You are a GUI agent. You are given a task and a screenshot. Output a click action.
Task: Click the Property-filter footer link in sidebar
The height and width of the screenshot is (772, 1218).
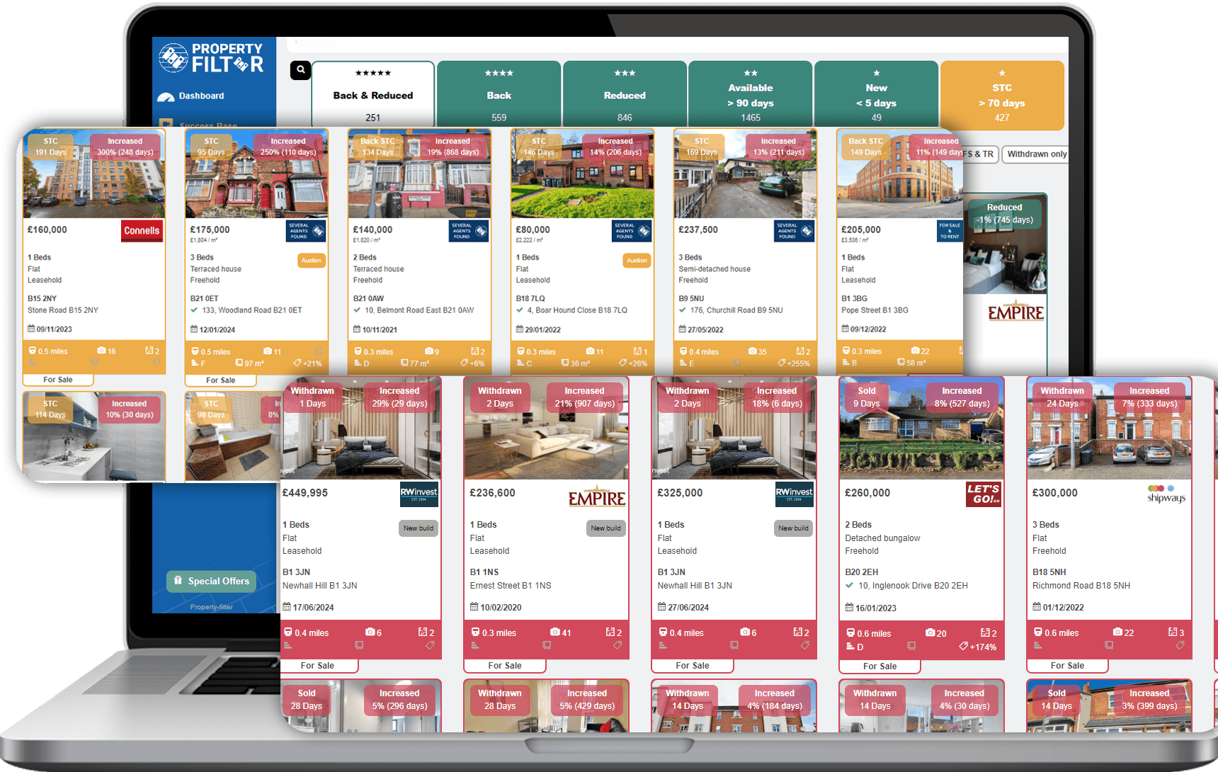(211, 607)
